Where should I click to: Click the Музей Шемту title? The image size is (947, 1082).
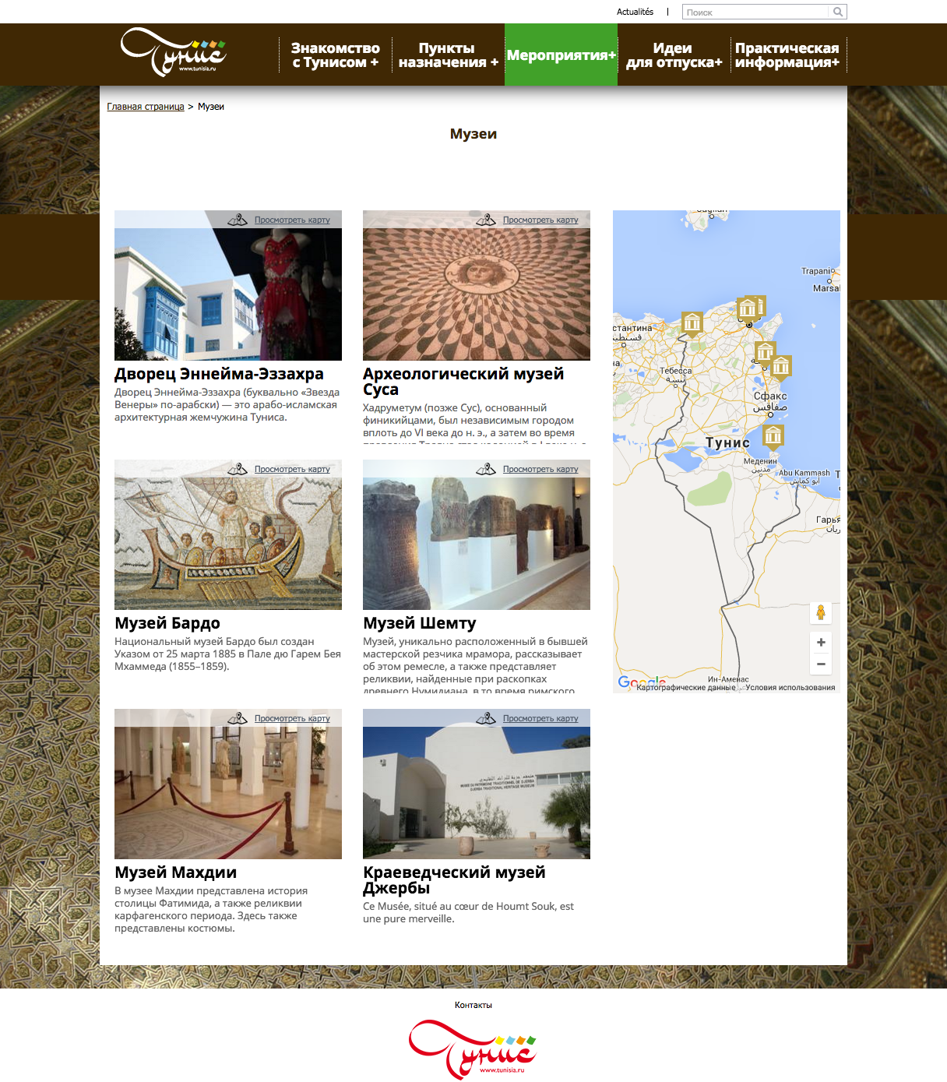(420, 623)
